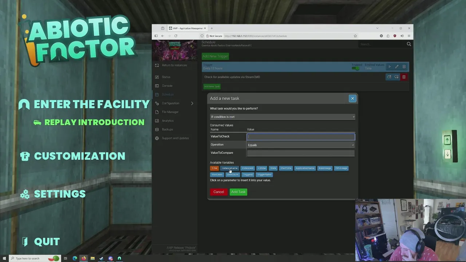The height and width of the screenshot is (262, 466).
Task: Click the ValueToCompare input field
Action: point(301,153)
